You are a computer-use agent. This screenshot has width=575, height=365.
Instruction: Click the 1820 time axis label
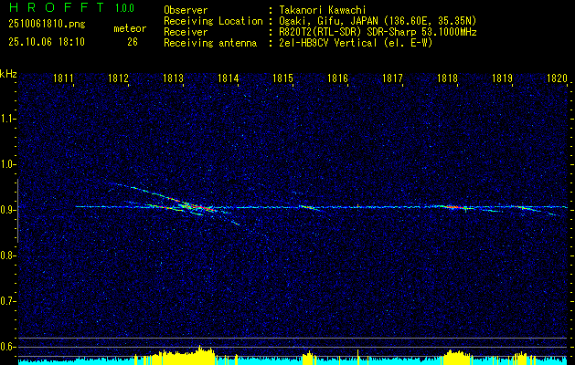pyautogui.click(x=557, y=78)
